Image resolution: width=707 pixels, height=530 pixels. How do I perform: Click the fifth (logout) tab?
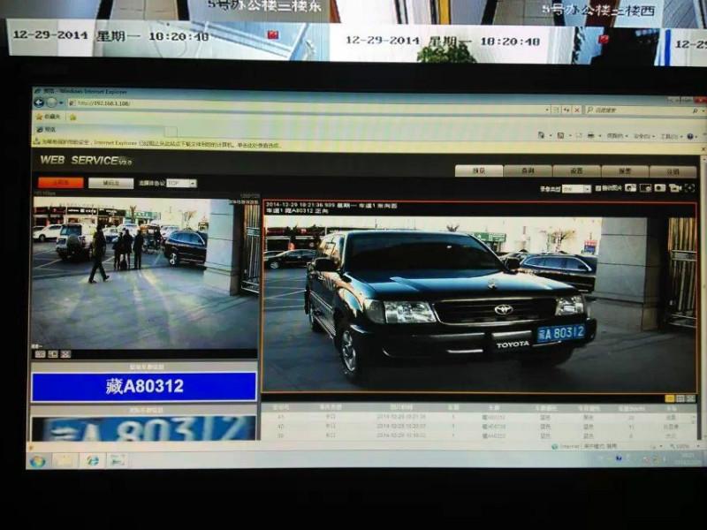point(673,172)
